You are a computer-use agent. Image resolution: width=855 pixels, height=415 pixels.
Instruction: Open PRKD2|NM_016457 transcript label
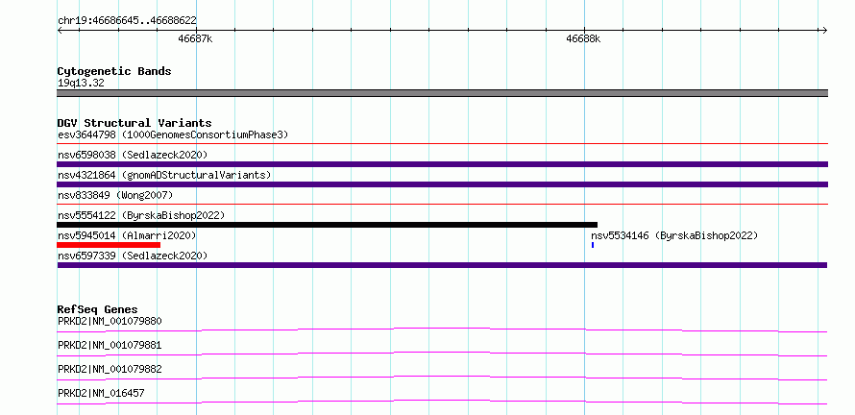(101, 393)
